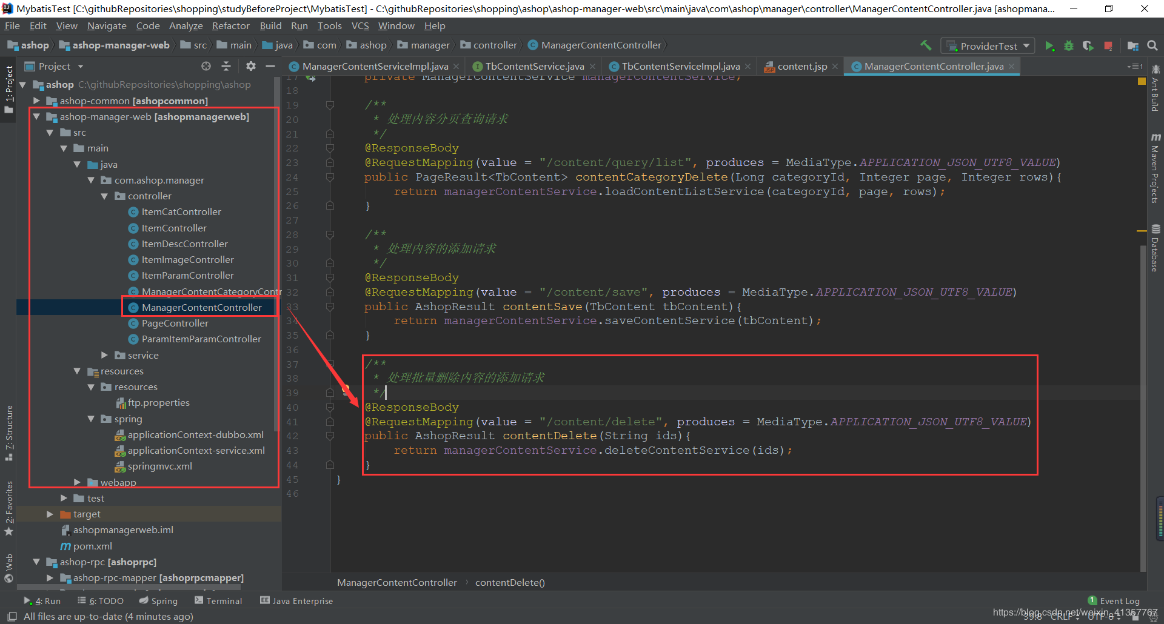Open the Database side panel
This screenshot has height=624, width=1164.
coord(1156,248)
